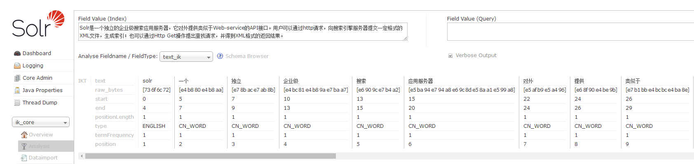Click the Dataimport icon
This screenshot has width=694, height=164.
24,158
